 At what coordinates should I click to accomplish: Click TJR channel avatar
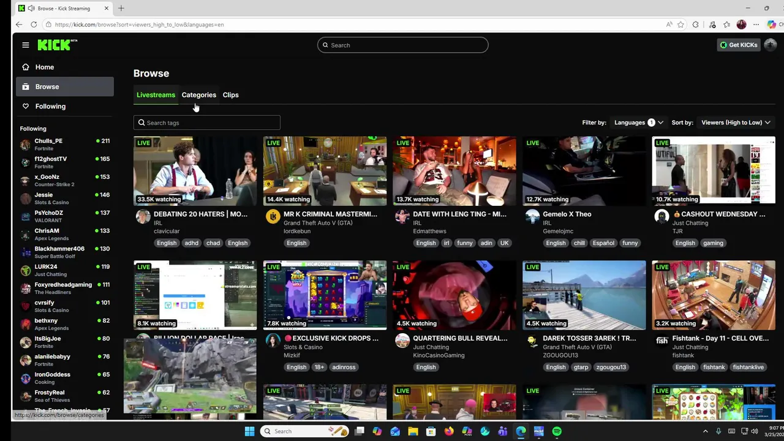coord(661,216)
